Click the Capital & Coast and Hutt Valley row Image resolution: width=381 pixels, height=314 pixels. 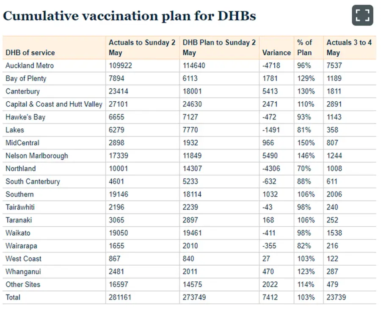pos(189,104)
